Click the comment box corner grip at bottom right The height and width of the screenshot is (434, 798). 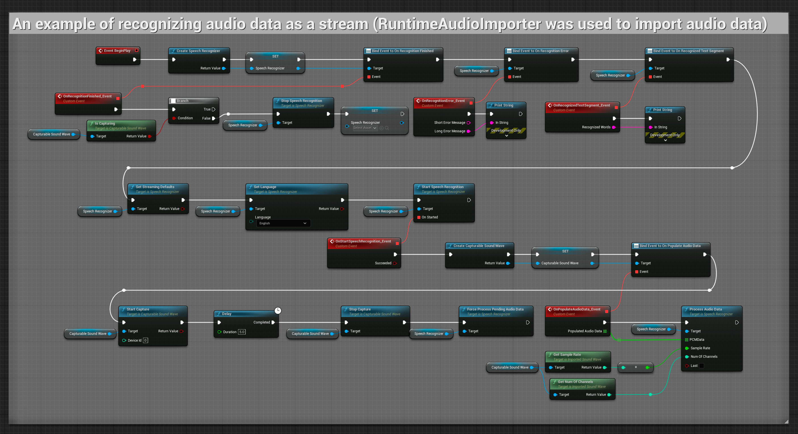tap(786, 422)
